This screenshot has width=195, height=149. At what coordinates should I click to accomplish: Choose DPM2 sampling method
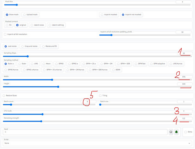click(x=59, y=64)
